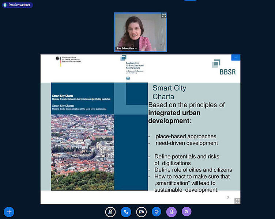Click the blue globe language button
275x219 pixels.
[x=157, y=212]
